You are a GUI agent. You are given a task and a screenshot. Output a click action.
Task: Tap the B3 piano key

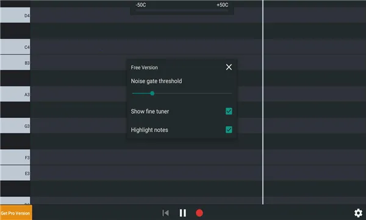click(15, 62)
